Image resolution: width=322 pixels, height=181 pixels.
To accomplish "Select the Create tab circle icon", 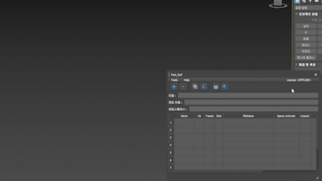I will pyautogui.click(x=297, y=2).
